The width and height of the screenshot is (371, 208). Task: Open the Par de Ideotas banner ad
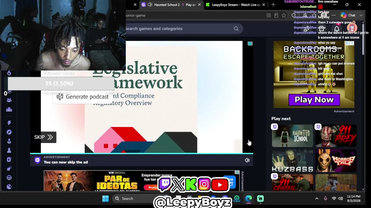tap(141, 181)
